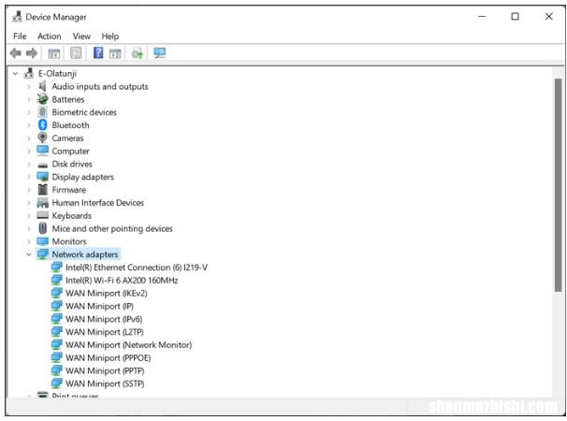
Task: Select WAN Miniport (IPv6)
Action: (x=104, y=319)
